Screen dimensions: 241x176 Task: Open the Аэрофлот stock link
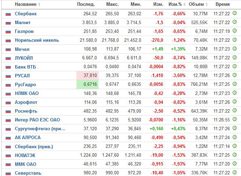[x=26, y=102]
